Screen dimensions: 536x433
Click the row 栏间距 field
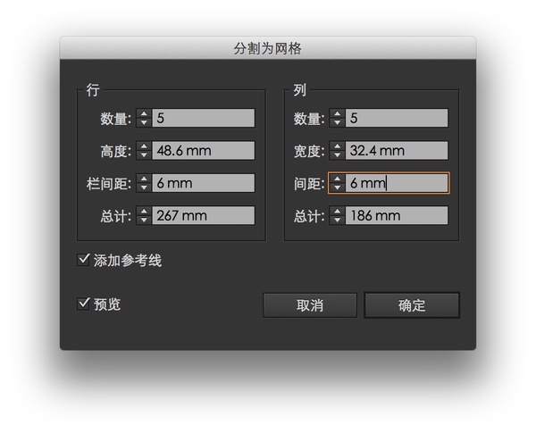tap(204, 183)
